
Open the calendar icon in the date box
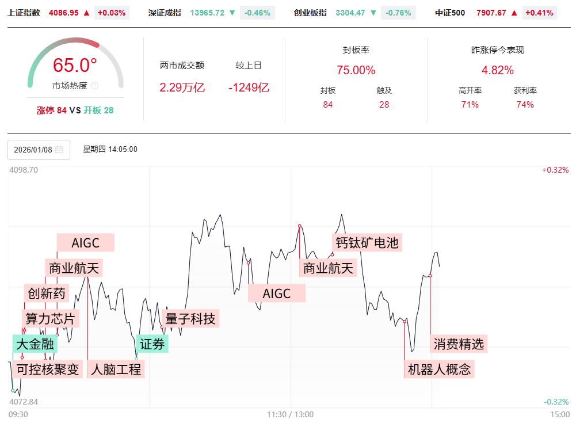tap(59, 150)
